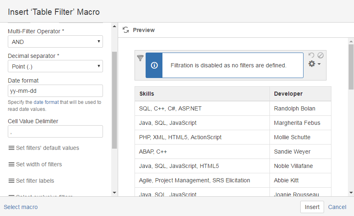Open the gear settings menu in filter bar
This screenshot has height=216, width=354.
pos(314,64)
